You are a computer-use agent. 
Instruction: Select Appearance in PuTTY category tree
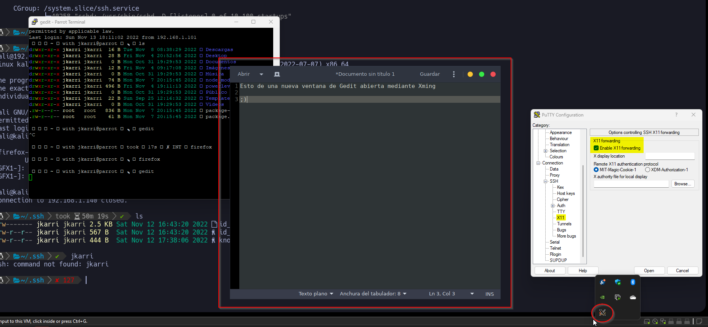pyautogui.click(x=561, y=132)
